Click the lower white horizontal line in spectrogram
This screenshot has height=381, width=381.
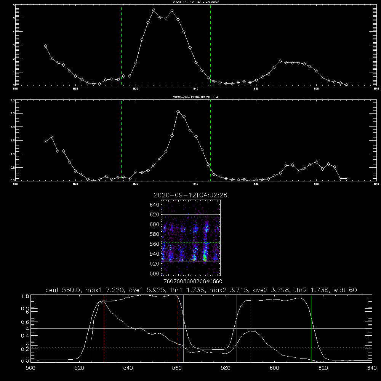[191, 261]
